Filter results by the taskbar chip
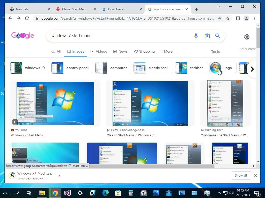This screenshot has width=265, height=198. [x=191, y=68]
